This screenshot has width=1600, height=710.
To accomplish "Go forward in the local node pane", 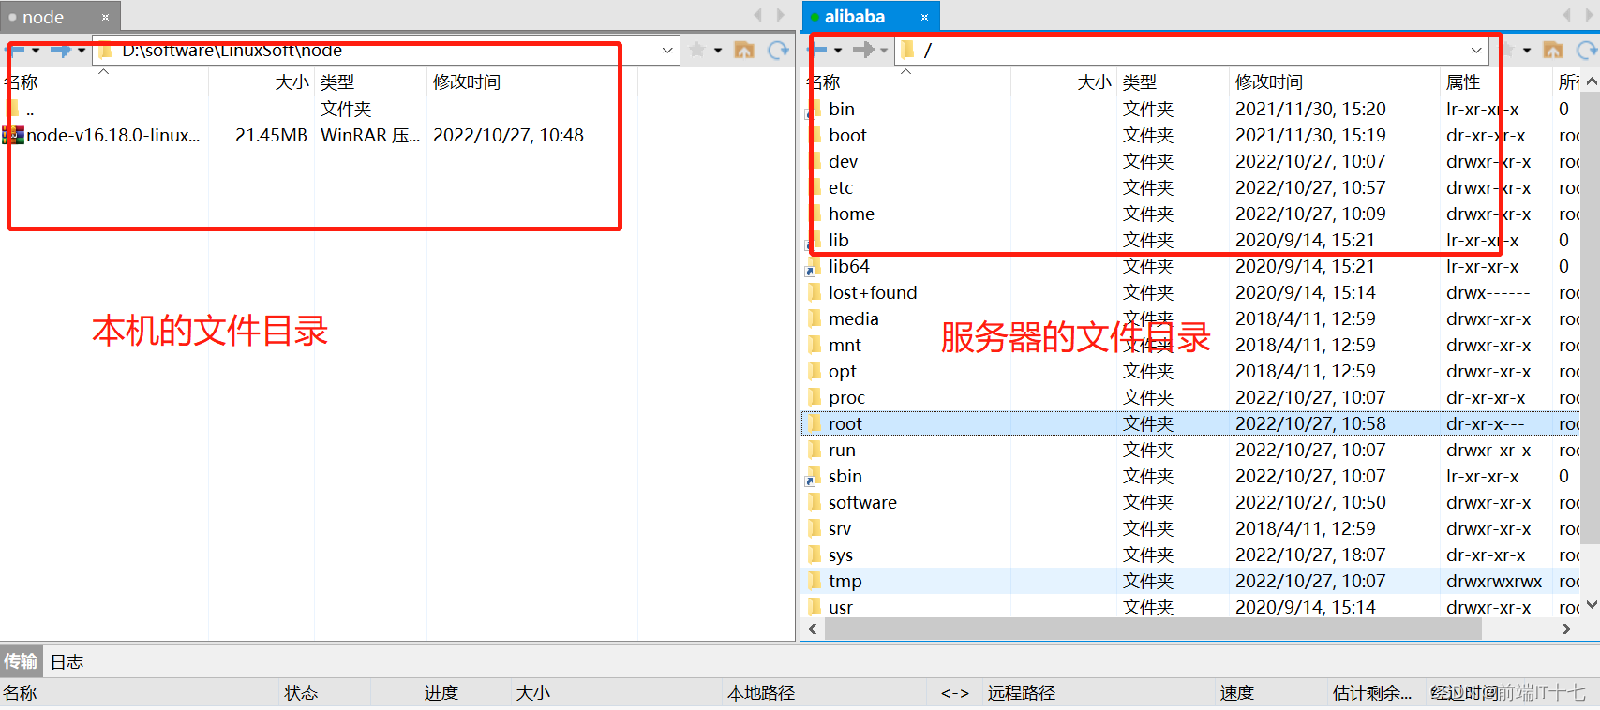I will (61, 50).
